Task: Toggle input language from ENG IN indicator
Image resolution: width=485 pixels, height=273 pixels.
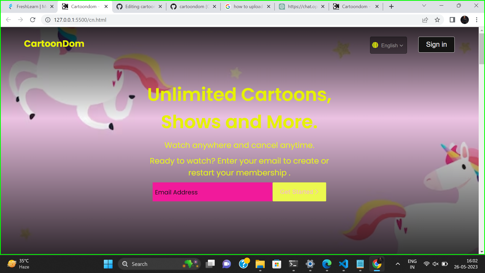Action: 412,264
